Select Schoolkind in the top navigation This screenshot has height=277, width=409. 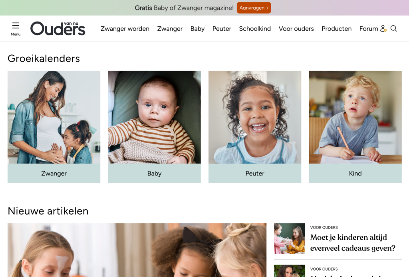coord(255,29)
